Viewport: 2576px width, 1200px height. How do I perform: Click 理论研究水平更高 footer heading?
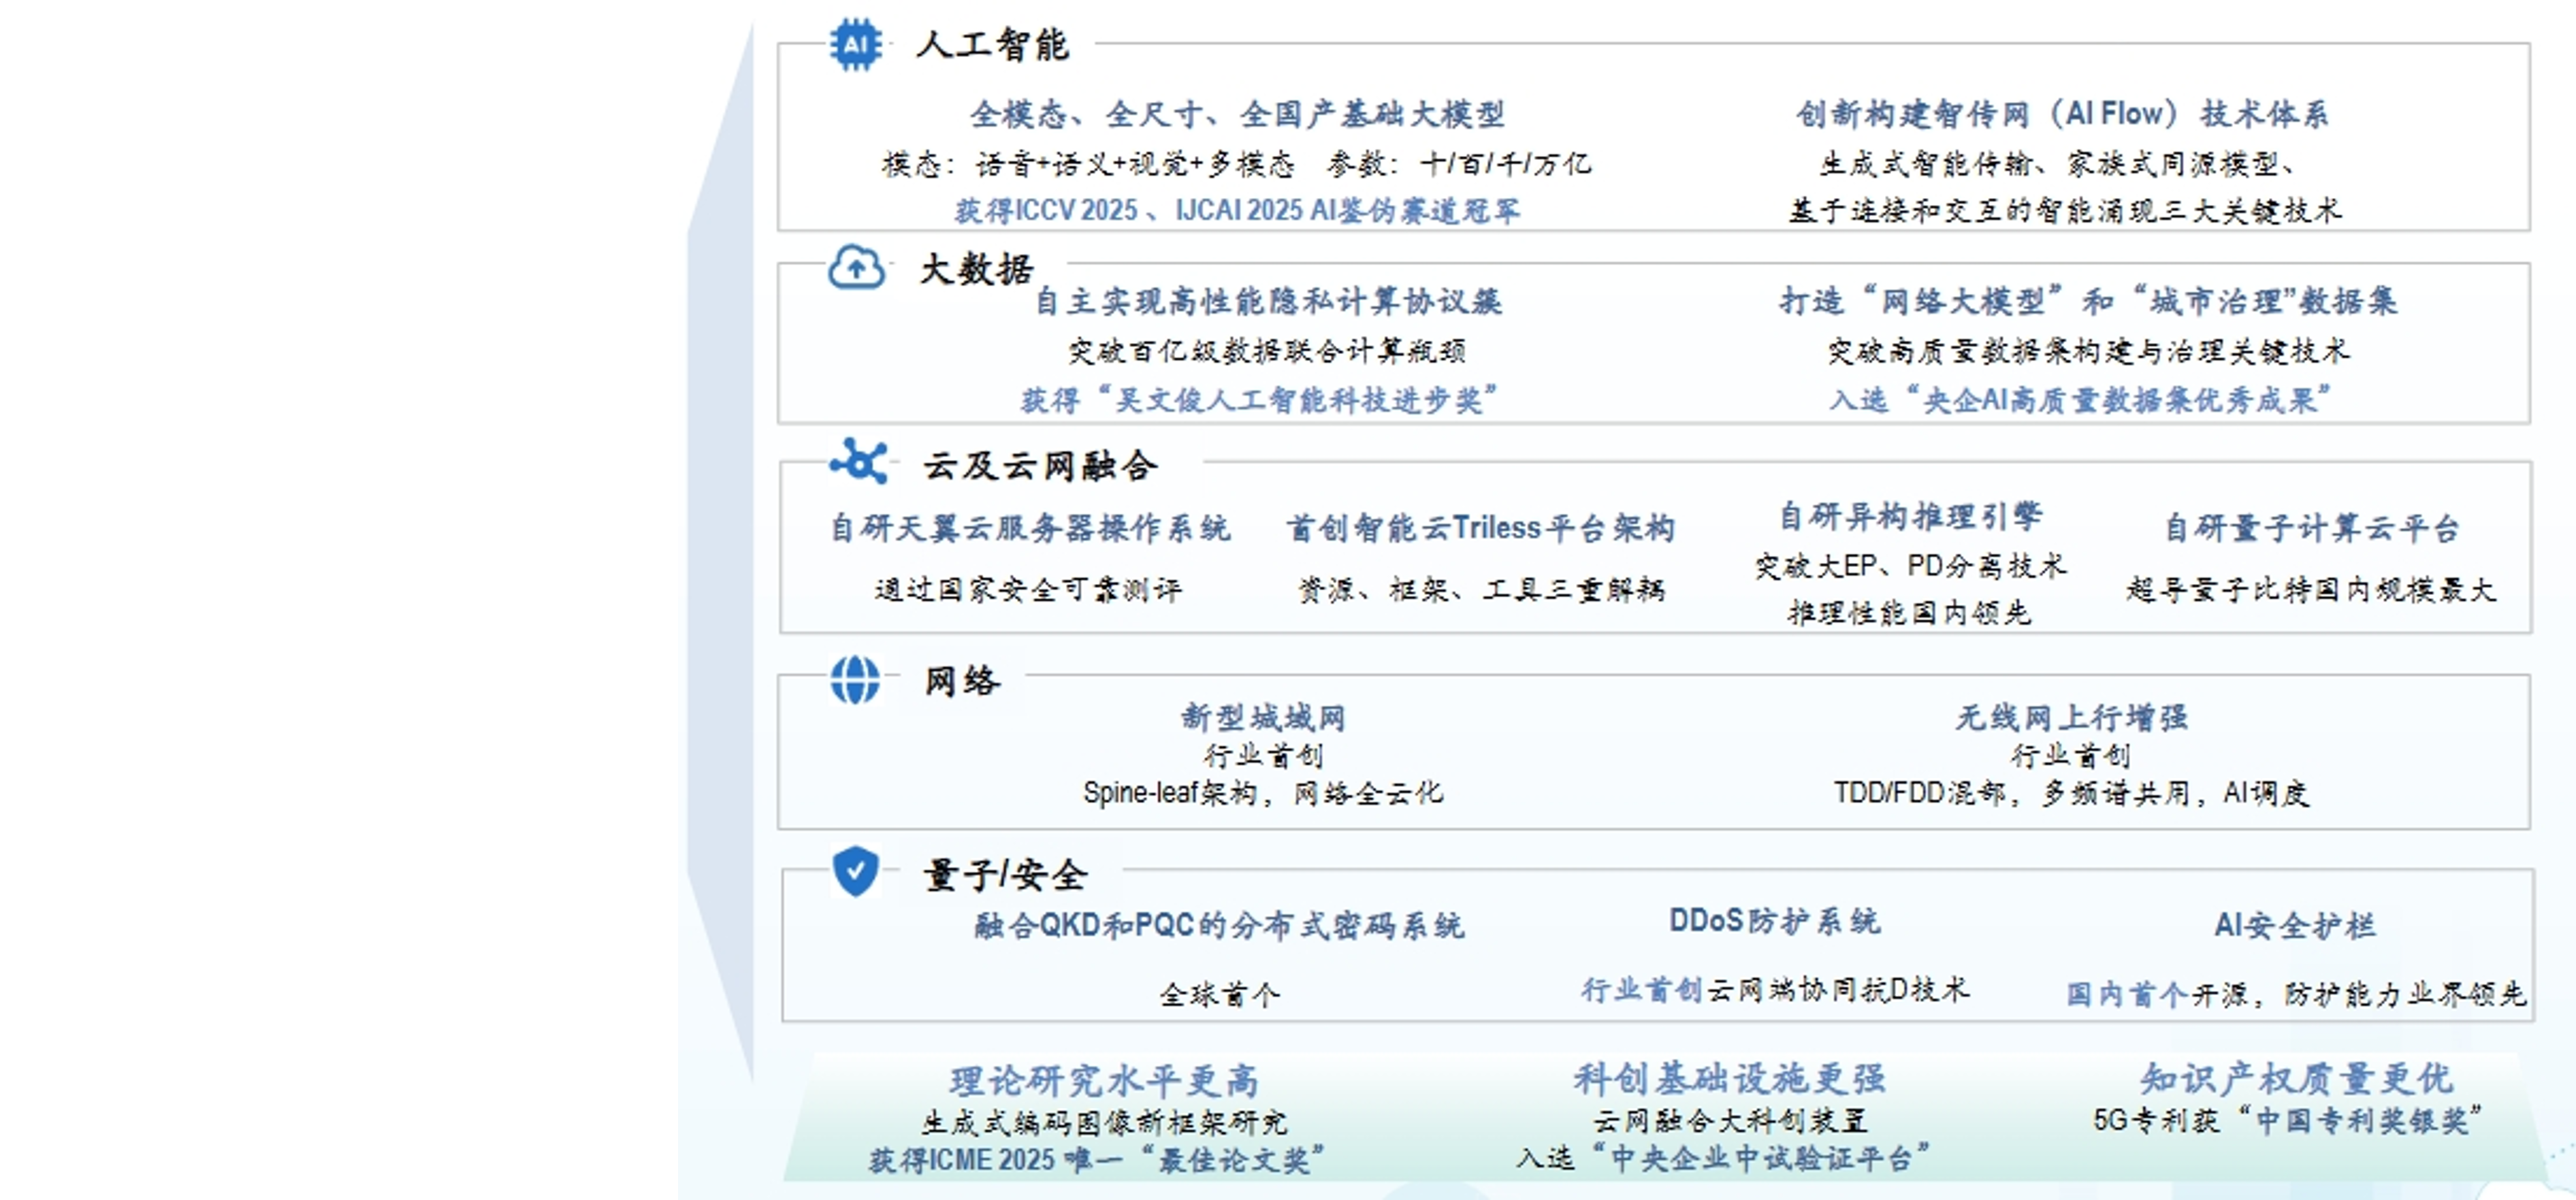(1104, 1081)
